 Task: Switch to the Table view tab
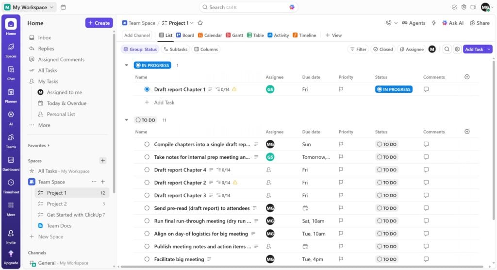[255, 35]
